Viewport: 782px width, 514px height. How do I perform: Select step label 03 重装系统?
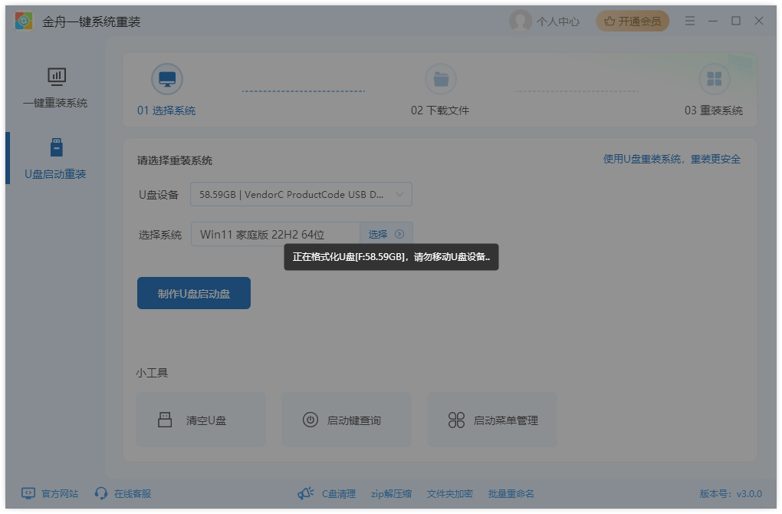pyautogui.click(x=713, y=110)
